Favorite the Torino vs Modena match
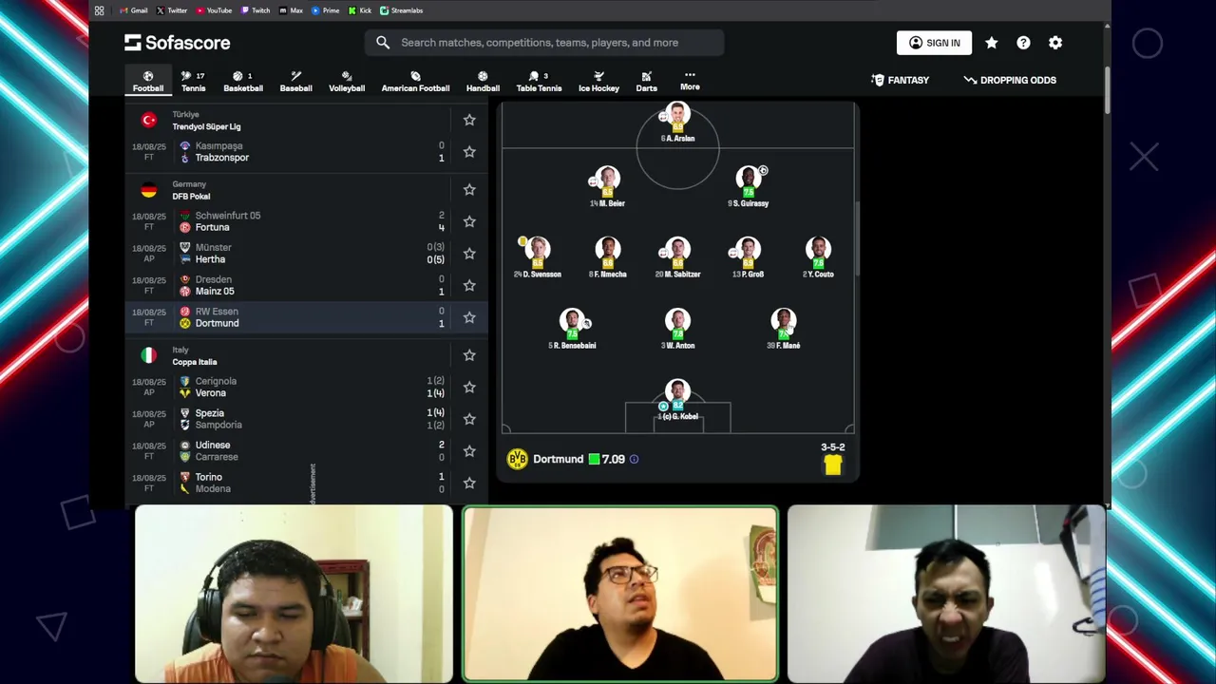Image resolution: width=1216 pixels, height=684 pixels. (469, 483)
